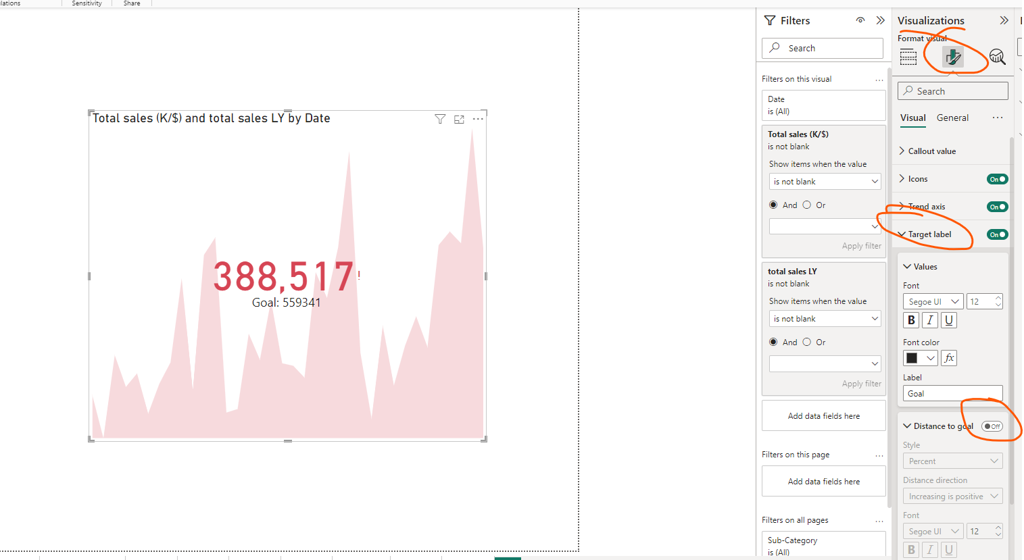Select And radio for total sales LY filter
Image resolution: width=1024 pixels, height=560 pixels.
coord(773,342)
